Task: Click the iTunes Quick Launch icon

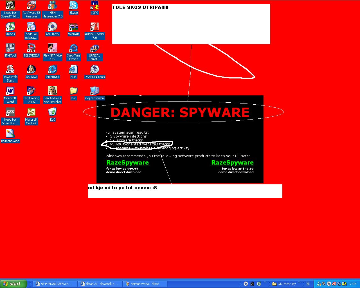Action: click(x=259, y=284)
